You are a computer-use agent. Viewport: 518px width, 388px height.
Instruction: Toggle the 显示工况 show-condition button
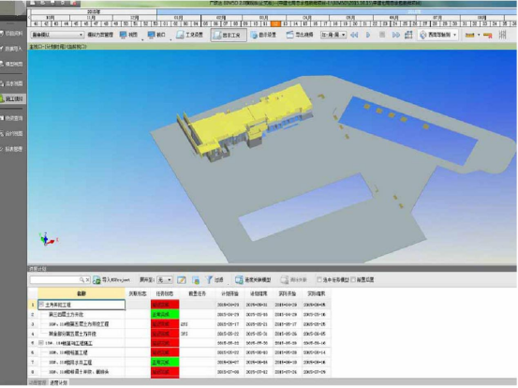click(229, 35)
